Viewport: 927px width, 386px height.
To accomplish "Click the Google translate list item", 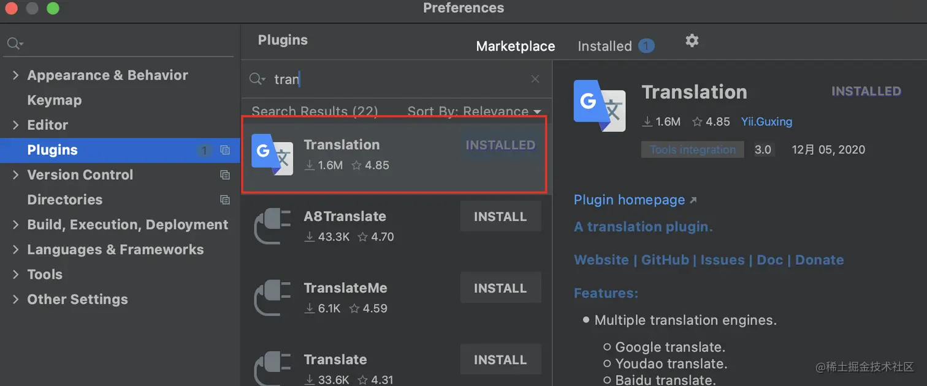I will coord(670,347).
